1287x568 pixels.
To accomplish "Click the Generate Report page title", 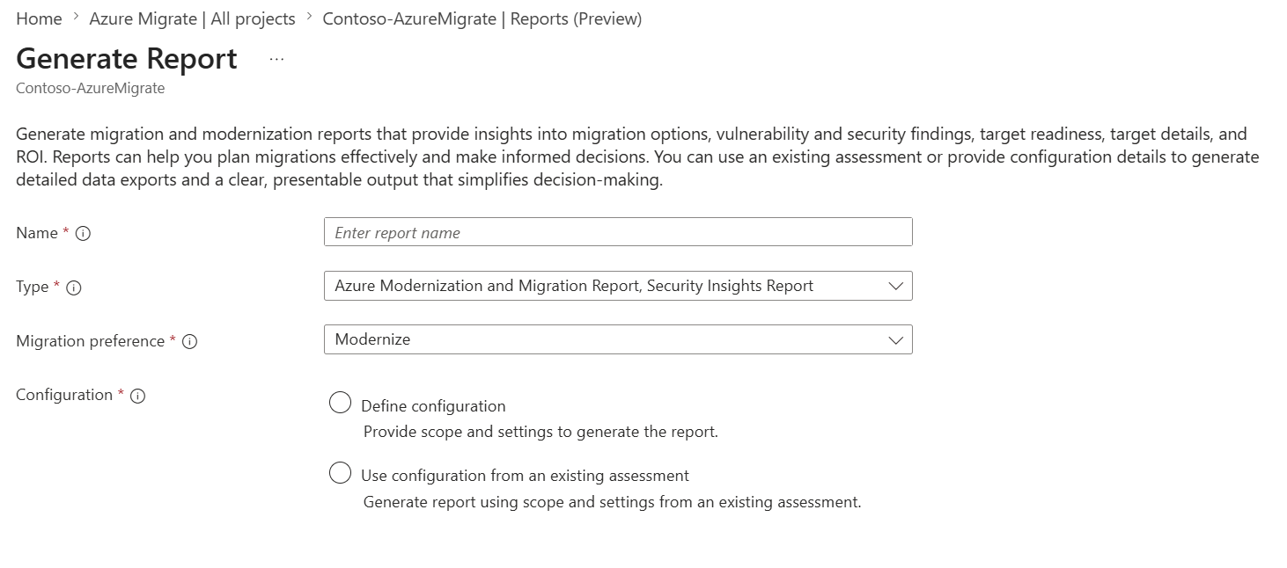I will (x=127, y=59).
